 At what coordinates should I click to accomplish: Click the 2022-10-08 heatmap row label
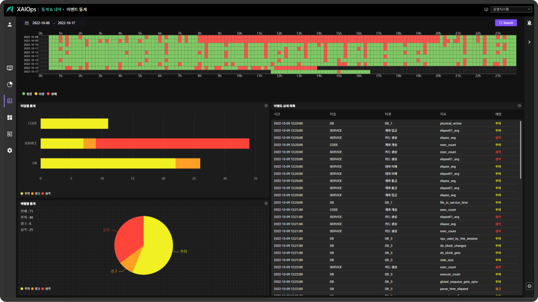point(31,37)
